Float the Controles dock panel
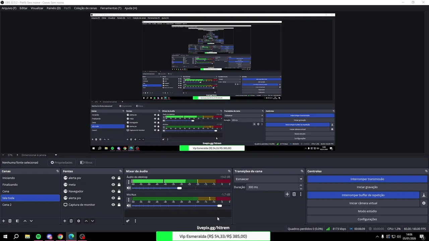Screen dimensions: 429x241 click(426, 171)
